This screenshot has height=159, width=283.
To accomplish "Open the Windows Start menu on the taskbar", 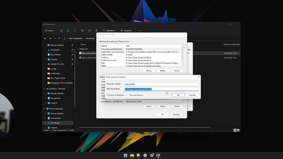I will click(126, 155).
